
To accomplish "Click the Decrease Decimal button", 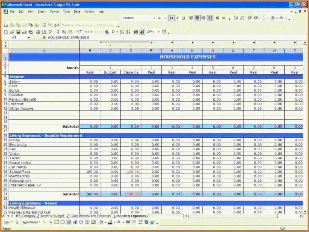I will point(242,17).
